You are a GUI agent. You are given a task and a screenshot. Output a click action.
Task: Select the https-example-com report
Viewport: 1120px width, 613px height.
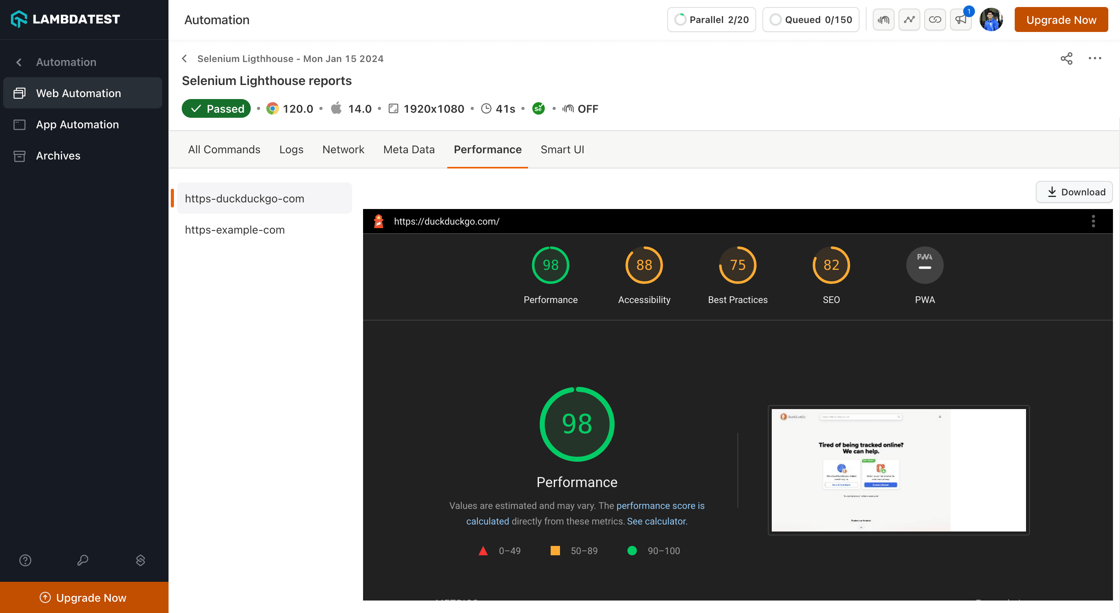235,230
